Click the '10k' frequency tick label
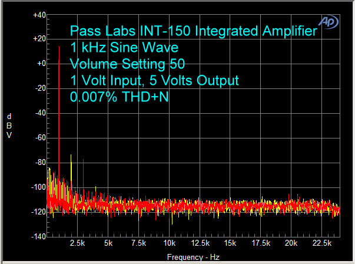Screen dimensions: 355x264 170,243
